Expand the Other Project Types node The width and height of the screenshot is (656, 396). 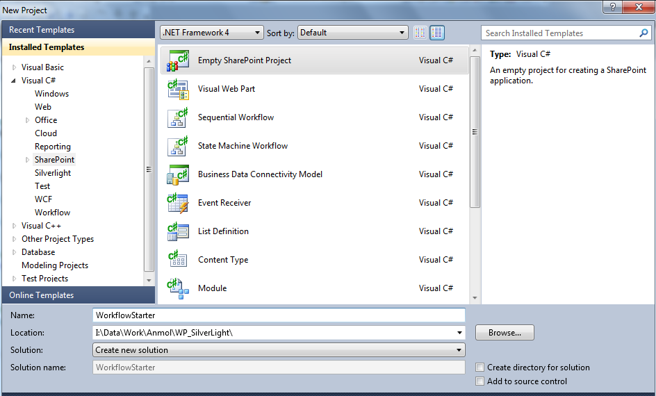point(14,239)
